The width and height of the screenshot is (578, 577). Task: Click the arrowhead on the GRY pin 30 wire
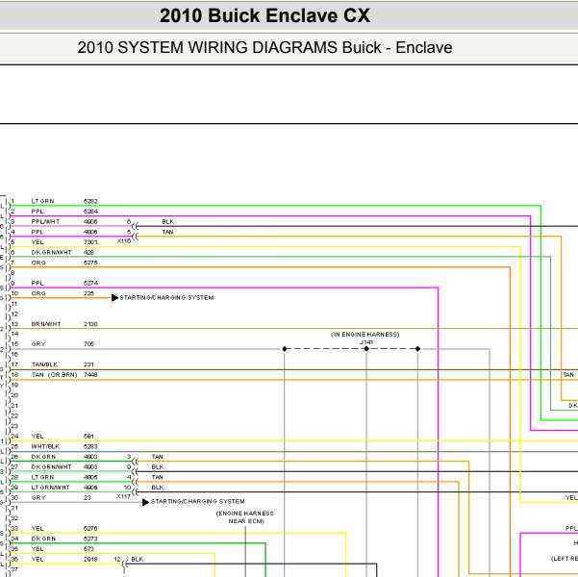coord(145,502)
